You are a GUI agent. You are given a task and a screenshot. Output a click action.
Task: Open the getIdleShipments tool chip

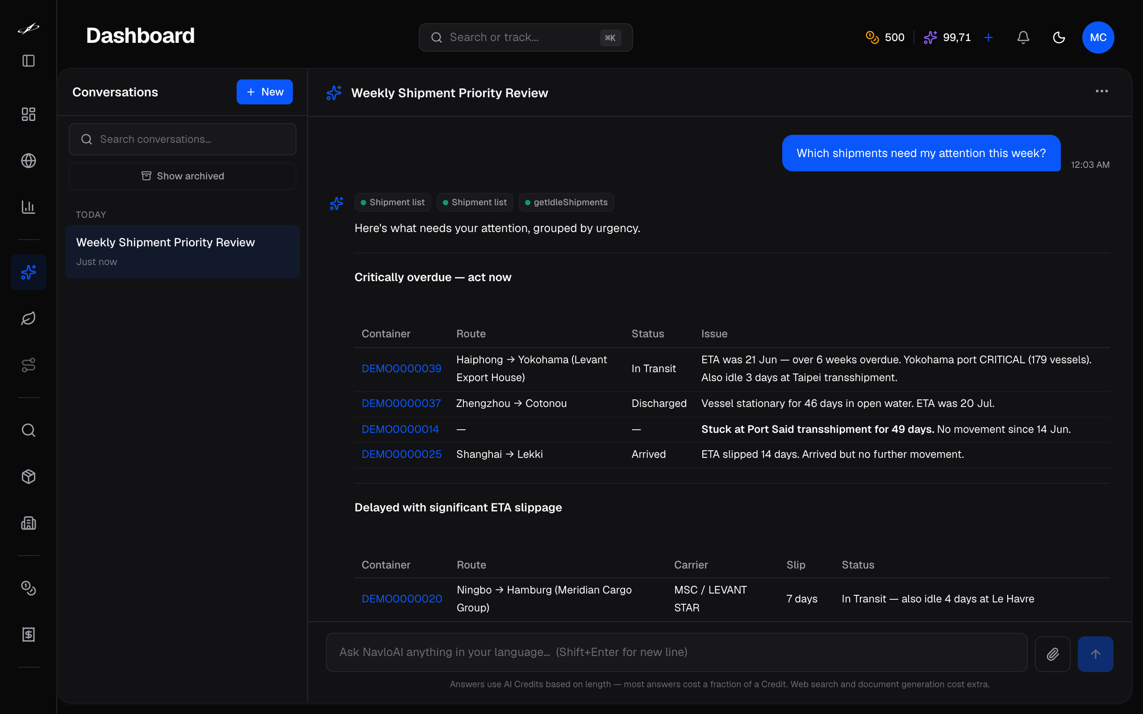point(566,202)
